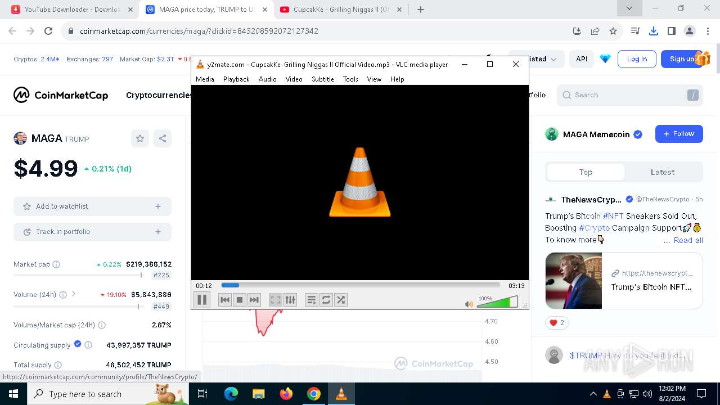The width and height of the screenshot is (720, 405).
Task: Open VLC Audio menu
Action: [268, 79]
